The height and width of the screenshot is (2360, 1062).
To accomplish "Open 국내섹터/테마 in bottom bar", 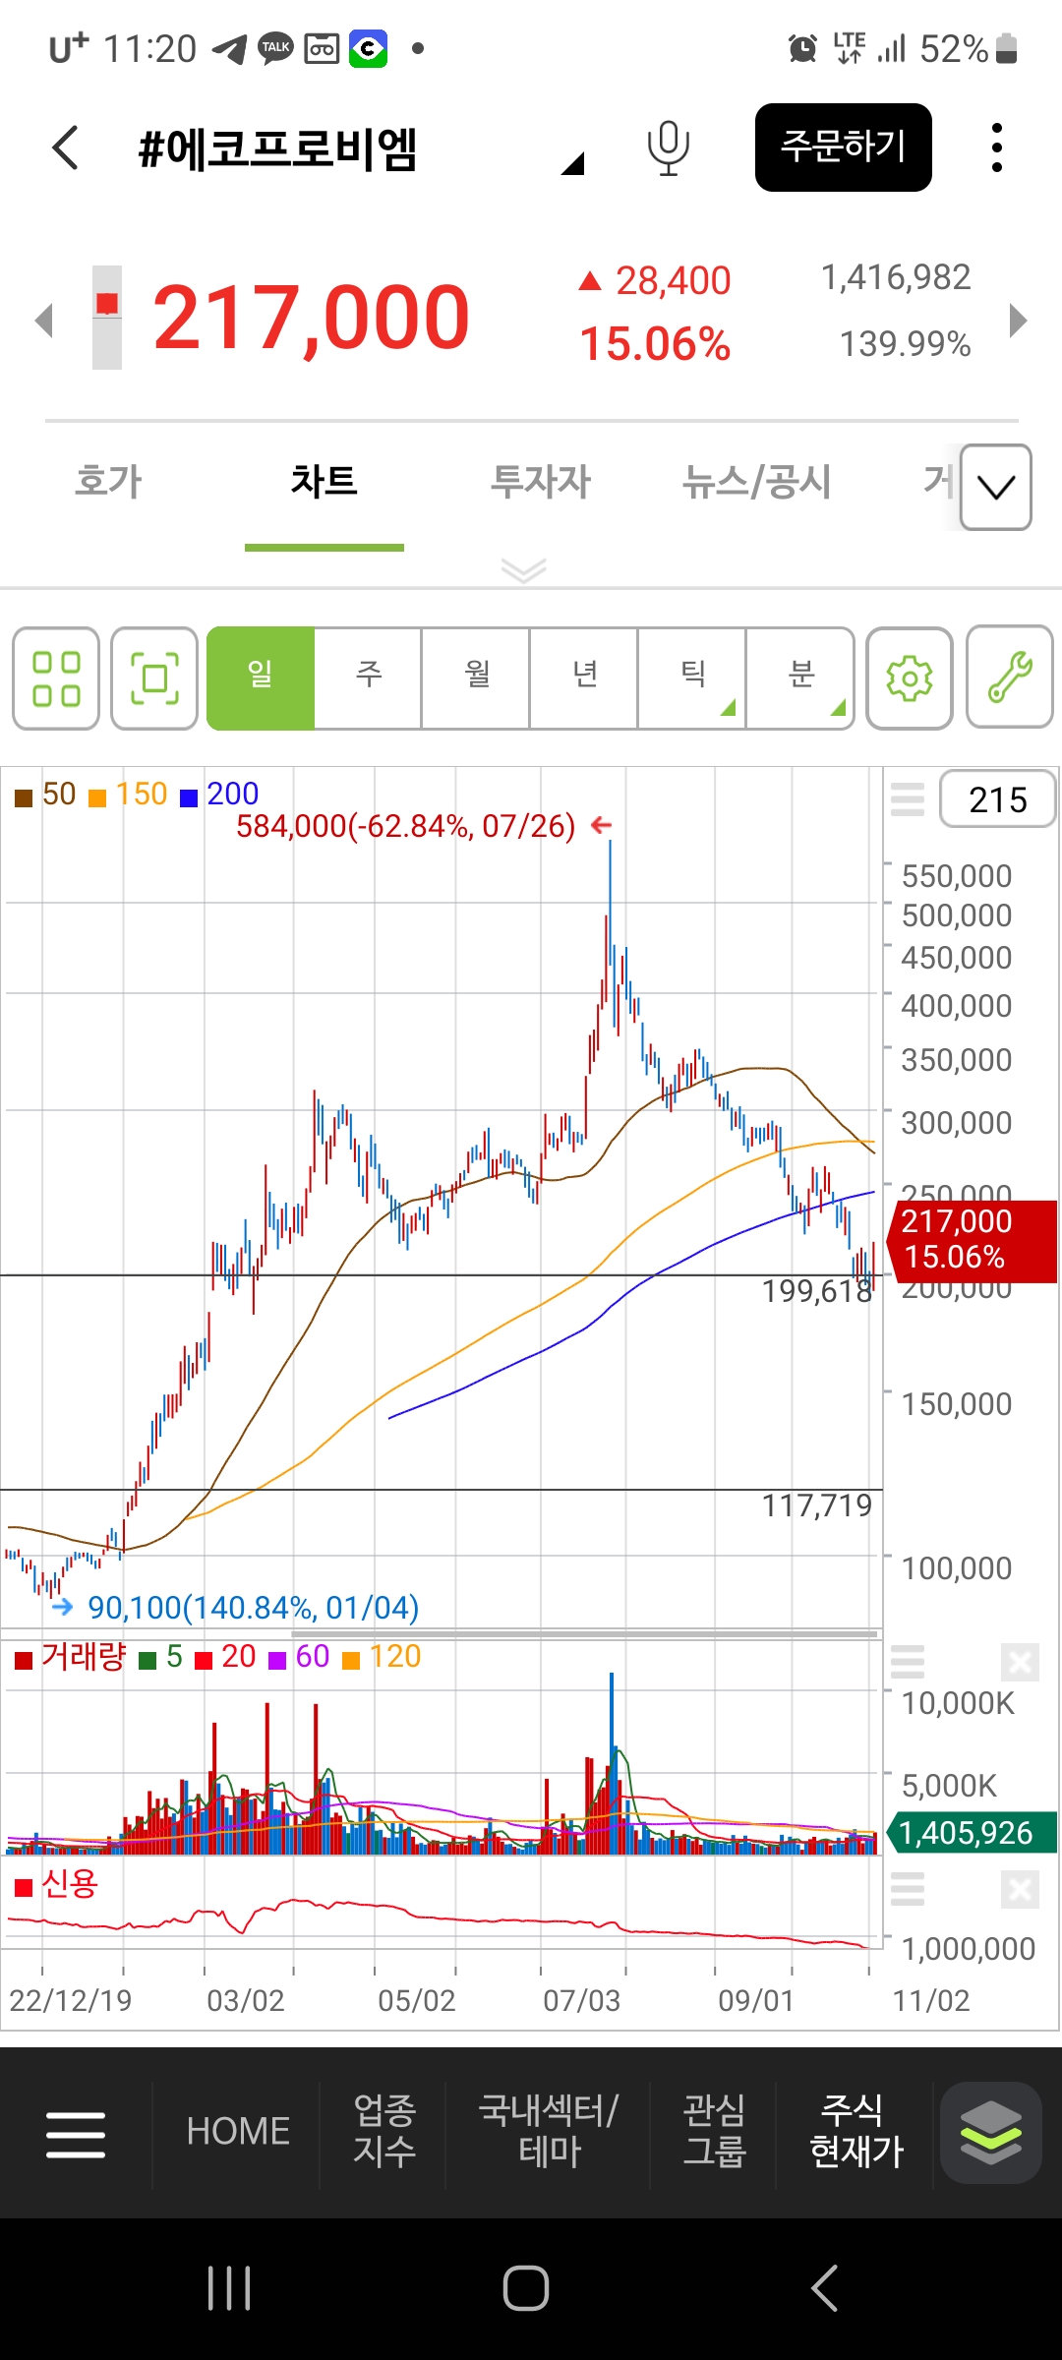I will click(x=549, y=2131).
